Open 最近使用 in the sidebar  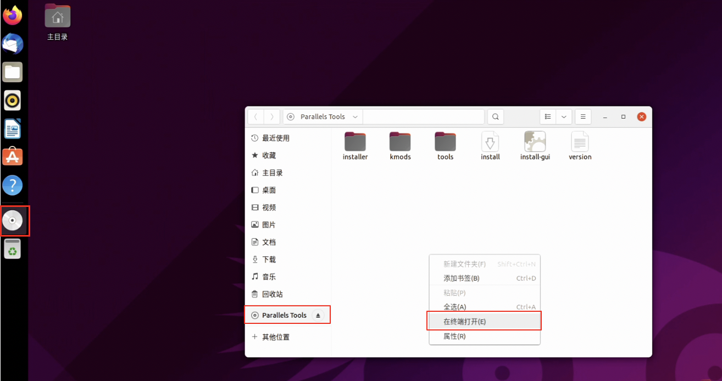coord(288,138)
